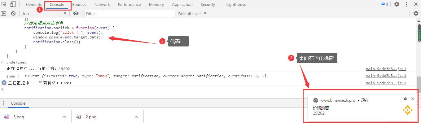Screen dimensions: 421x123
Task: Focus the console Filter input field
Action: 129,14
